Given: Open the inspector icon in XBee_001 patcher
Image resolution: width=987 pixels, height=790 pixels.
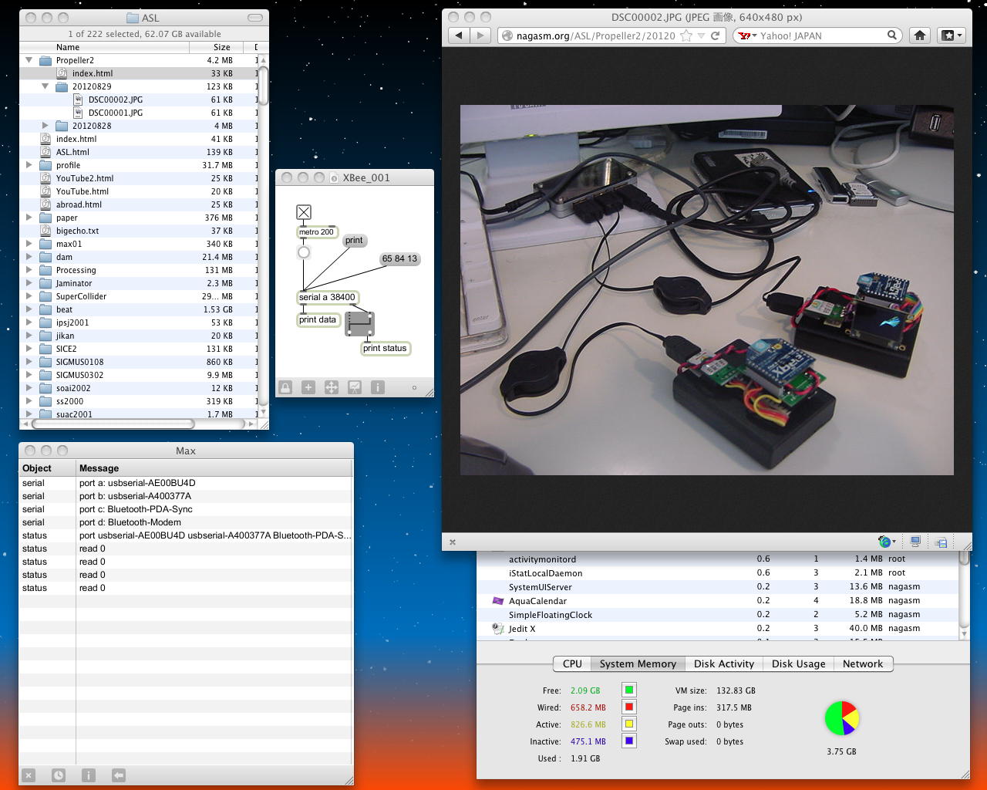Looking at the screenshot, I should pyautogui.click(x=378, y=387).
